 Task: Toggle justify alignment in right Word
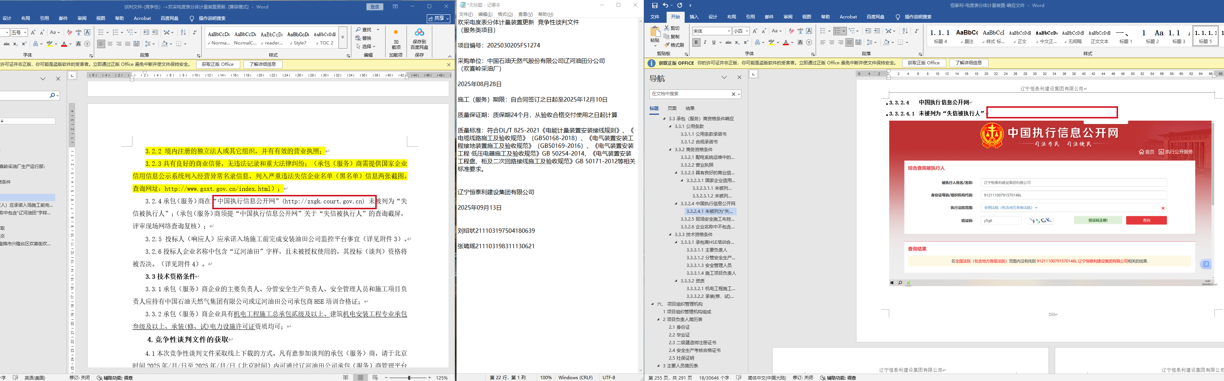[x=849, y=42]
